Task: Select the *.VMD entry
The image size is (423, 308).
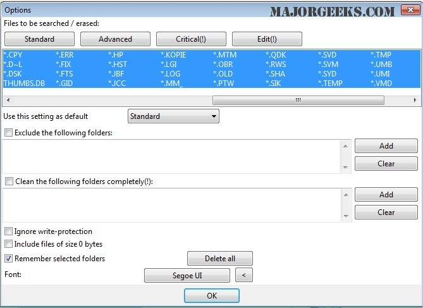Action: coord(381,83)
